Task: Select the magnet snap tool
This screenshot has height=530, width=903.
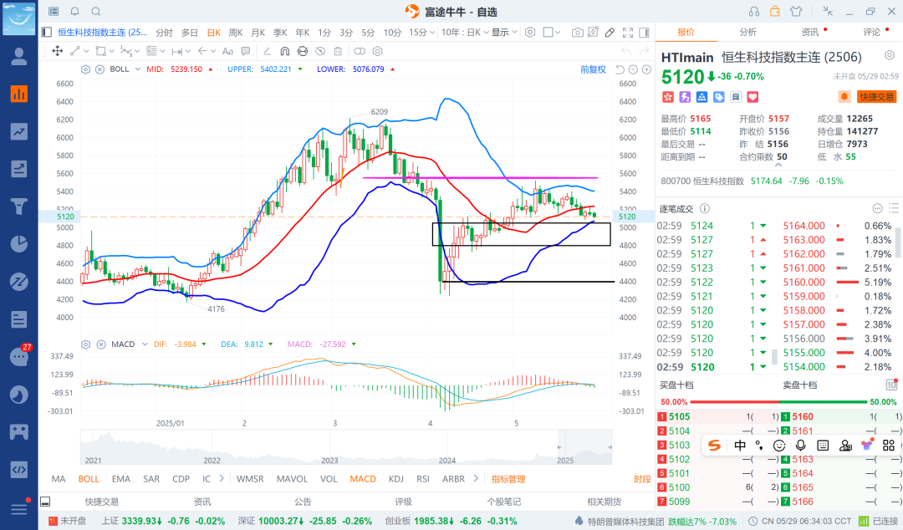Action: [284, 51]
